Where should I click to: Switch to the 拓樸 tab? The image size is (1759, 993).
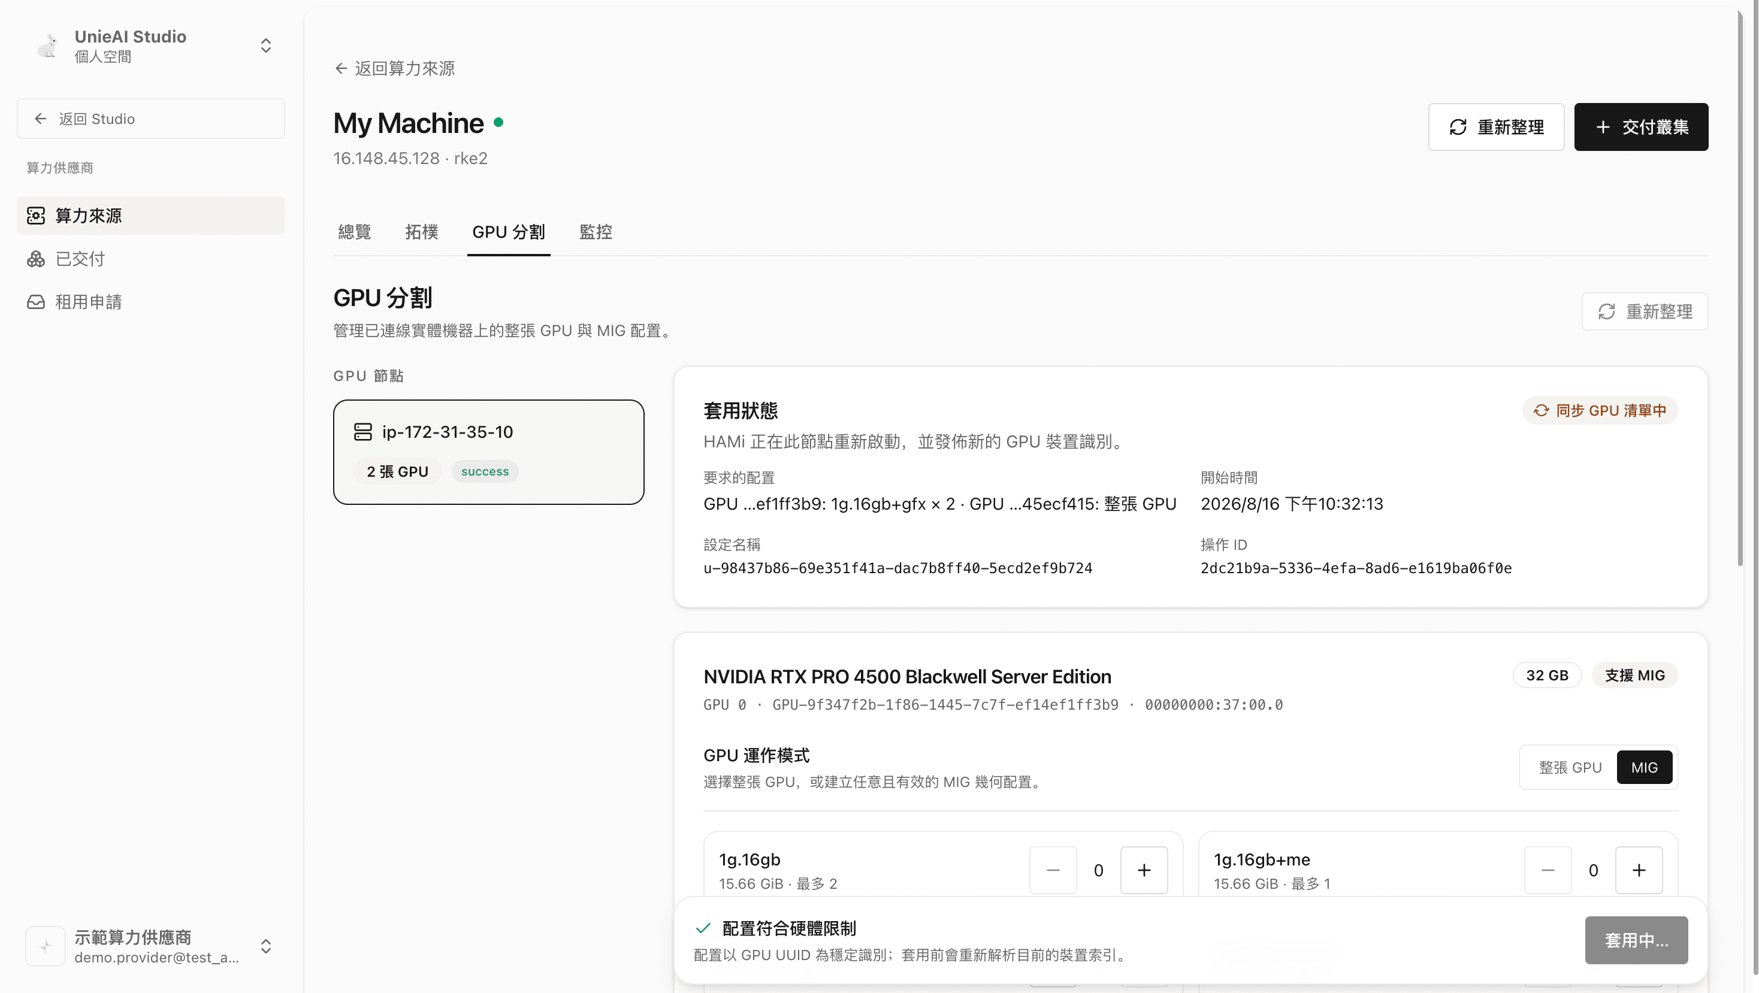point(421,232)
